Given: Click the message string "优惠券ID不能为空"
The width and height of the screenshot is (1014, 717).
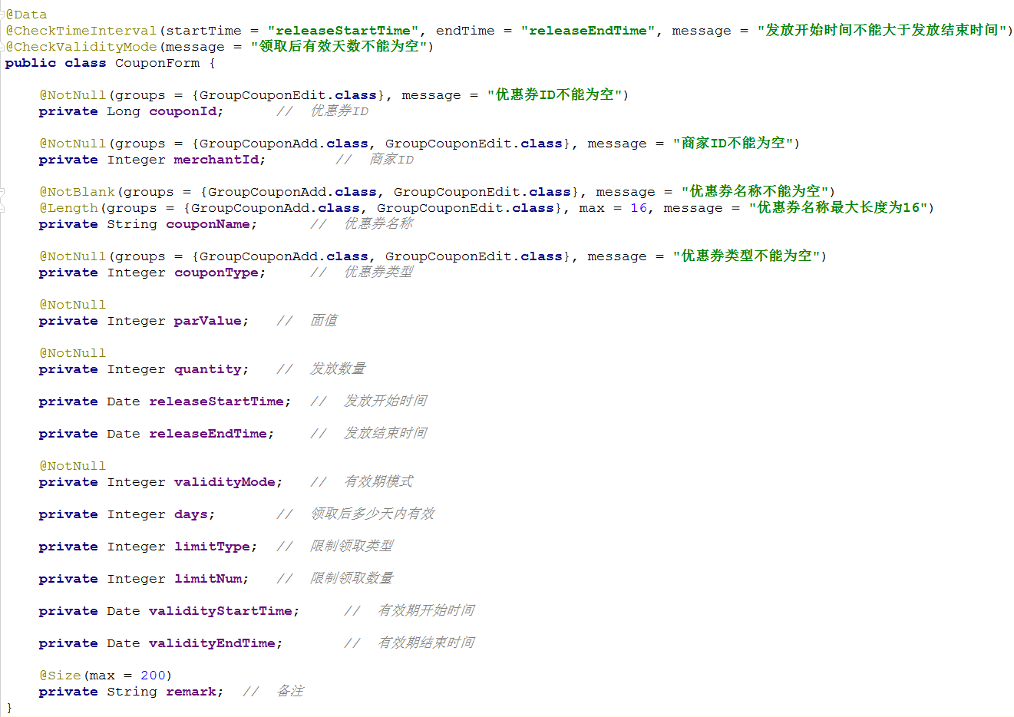Looking at the screenshot, I should [554, 95].
